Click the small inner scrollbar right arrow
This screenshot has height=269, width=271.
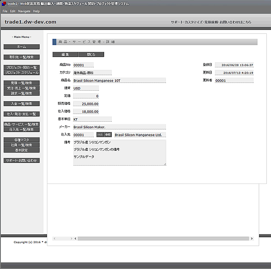pyautogui.click(x=71, y=239)
